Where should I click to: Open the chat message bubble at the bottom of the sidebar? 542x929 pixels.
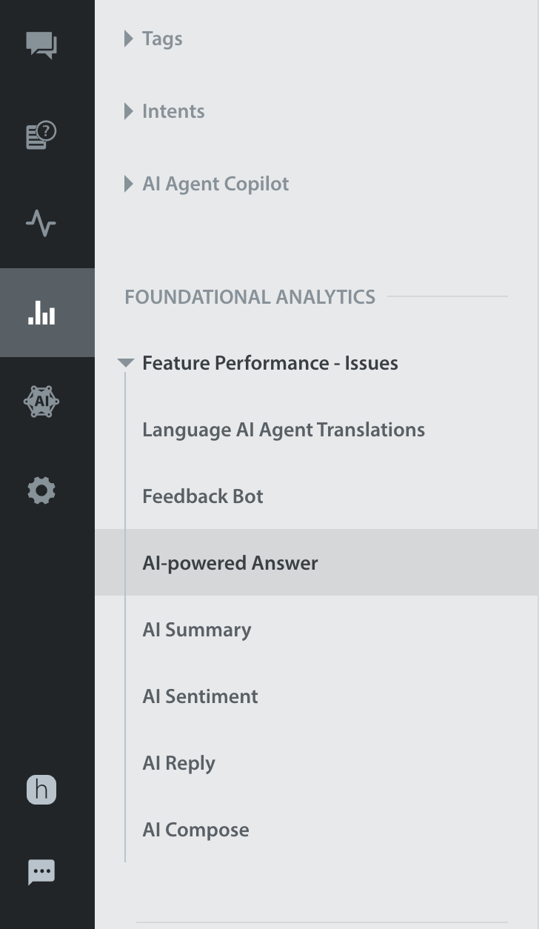click(41, 872)
